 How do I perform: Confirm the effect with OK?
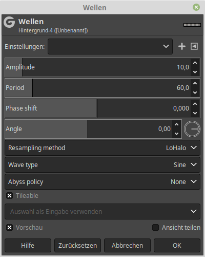(177, 246)
